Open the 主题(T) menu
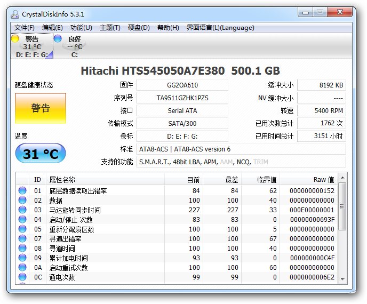Image resolution: width=367 pixels, height=304 pixels. click(110, 28)
